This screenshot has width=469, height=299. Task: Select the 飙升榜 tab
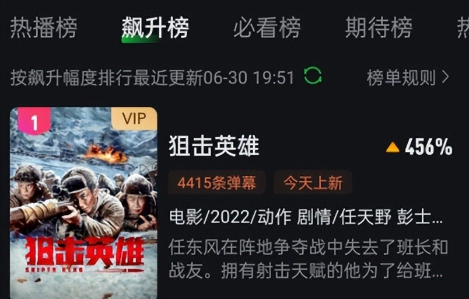click(x=155, y=28)
